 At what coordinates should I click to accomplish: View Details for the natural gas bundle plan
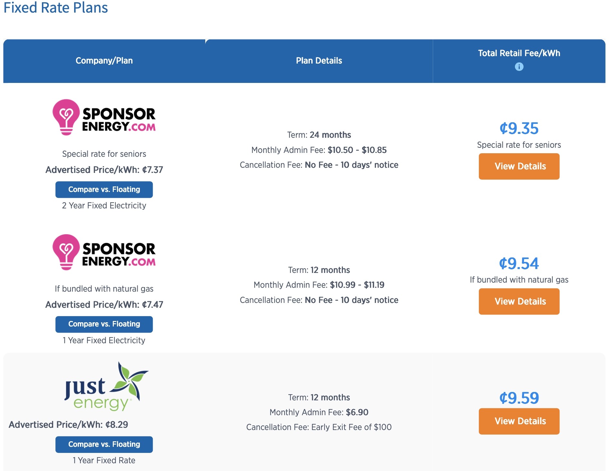coord(519,301)
